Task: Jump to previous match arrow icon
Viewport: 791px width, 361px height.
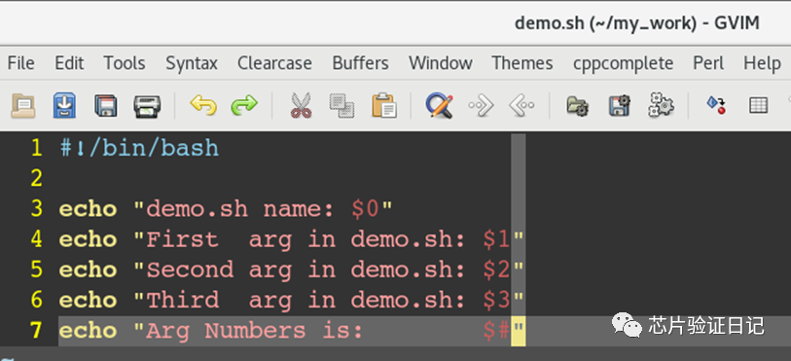Action: (x=521, y=106)
